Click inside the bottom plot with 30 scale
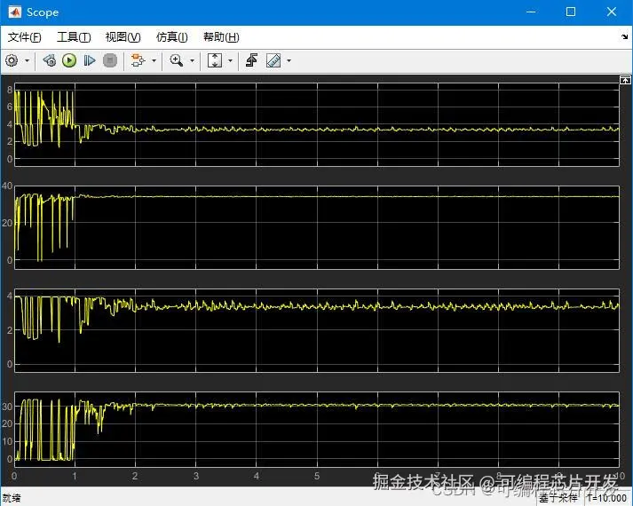The image size is (633, 506). (x=316, y=430)
